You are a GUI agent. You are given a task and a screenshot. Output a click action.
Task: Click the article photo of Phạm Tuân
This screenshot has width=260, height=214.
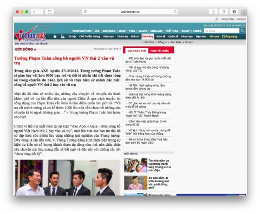tap(67, 178)
